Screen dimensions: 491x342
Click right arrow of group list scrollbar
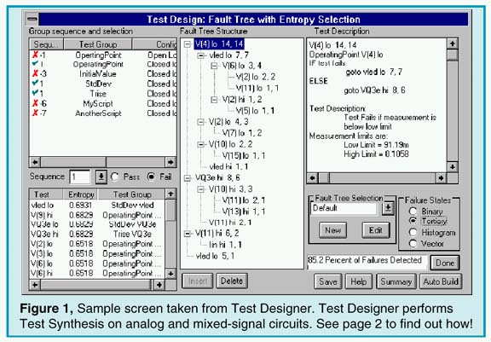pos(170,162)
